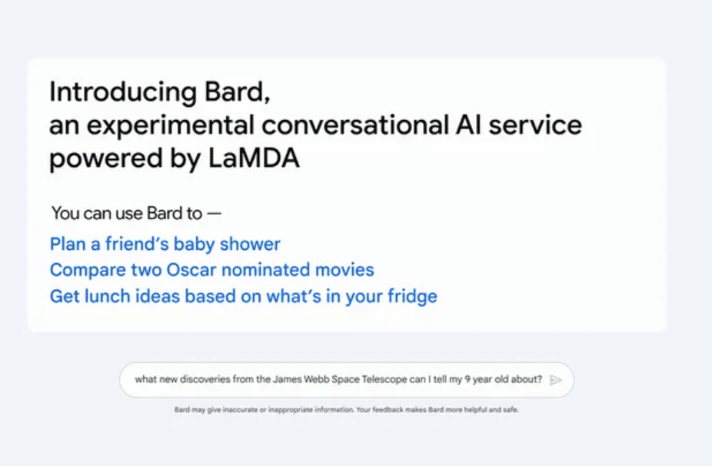Click the 'You can use Bard to' label
The height and width of the screenshot is (466, 712).
(x=127, y=213)
